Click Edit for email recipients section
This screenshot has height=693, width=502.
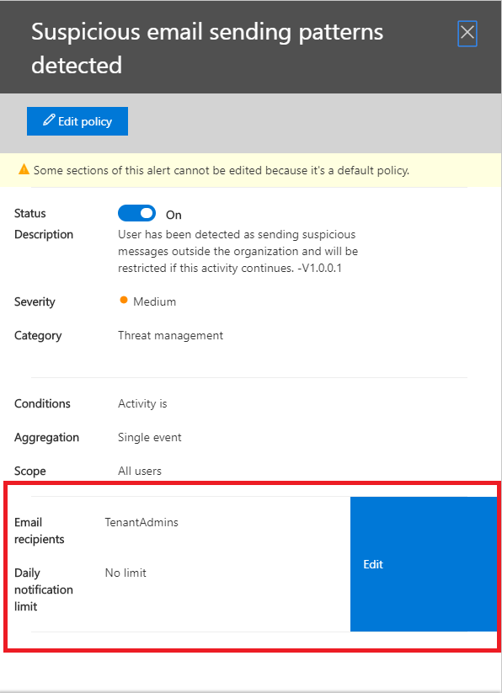424,564
